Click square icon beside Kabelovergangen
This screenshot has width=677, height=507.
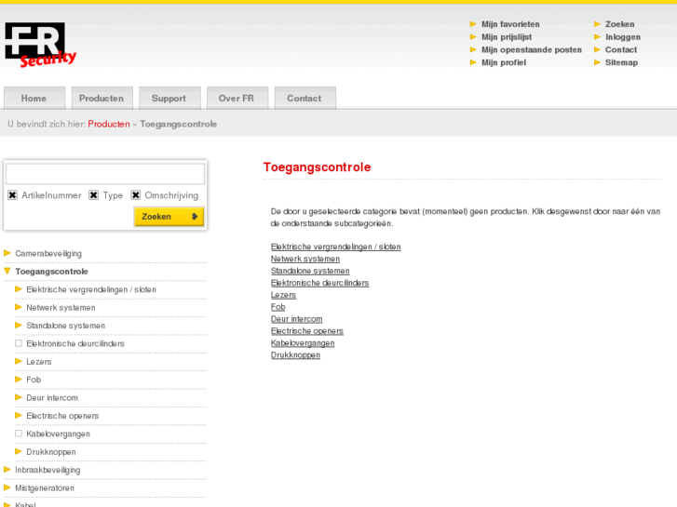pos(18,434)
